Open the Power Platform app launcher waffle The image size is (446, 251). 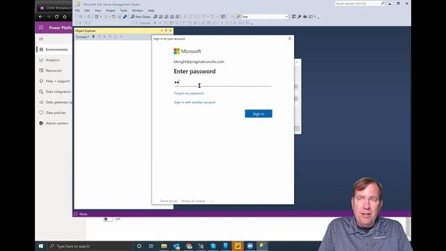pos(41,28)
